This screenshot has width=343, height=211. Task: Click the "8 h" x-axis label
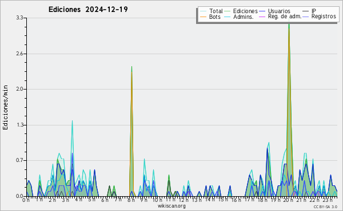pyautogui.click(x=131, y=200)
